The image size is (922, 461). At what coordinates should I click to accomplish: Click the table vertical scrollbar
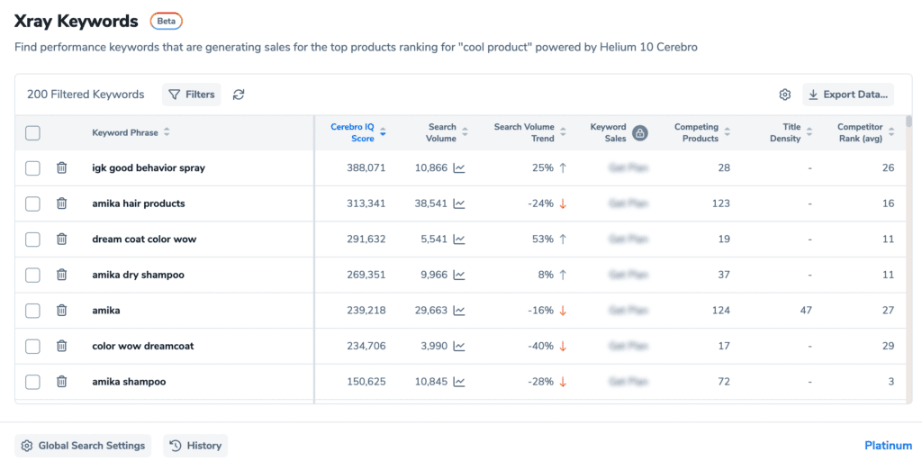point(909,122)
